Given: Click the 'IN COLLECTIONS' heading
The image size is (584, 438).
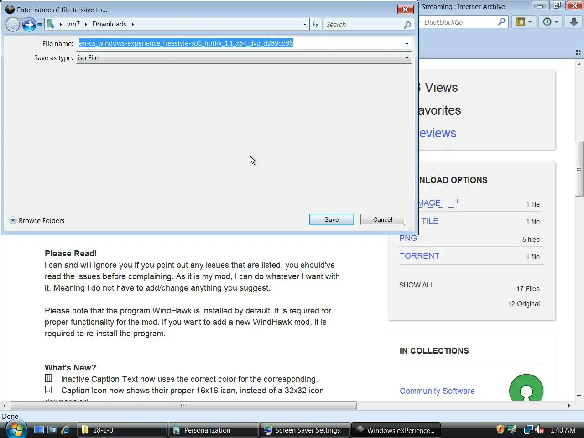Looking at the screenshot, I should coord(434,351).
